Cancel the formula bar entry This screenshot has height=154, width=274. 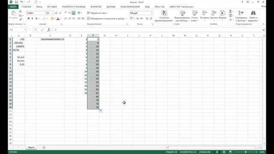36,30
